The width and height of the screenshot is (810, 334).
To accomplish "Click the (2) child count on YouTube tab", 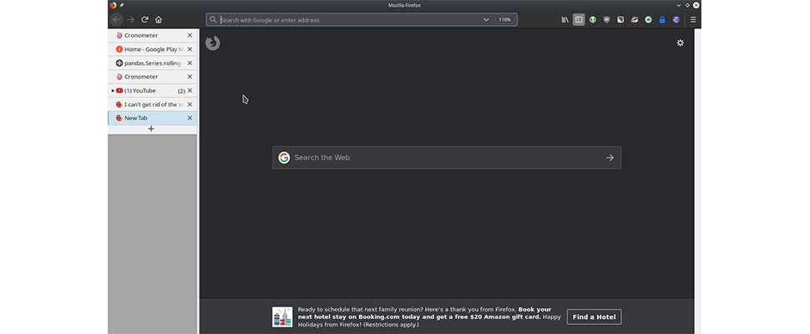I will (181, 91).
